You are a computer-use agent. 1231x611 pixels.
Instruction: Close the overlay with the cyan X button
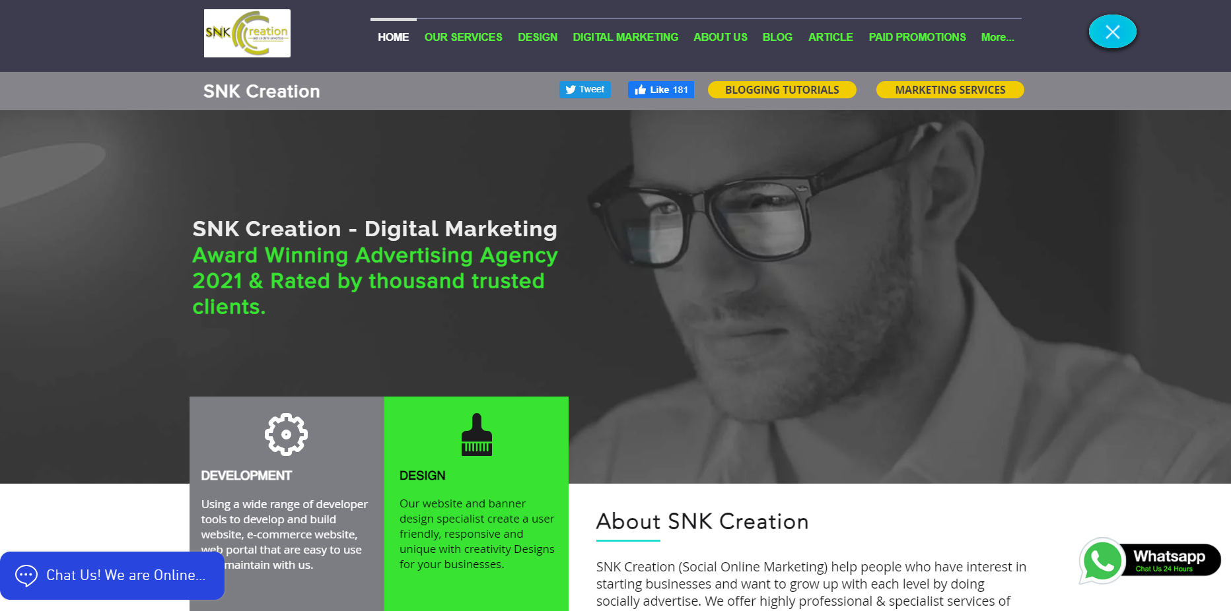1112,32
